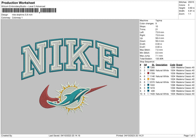Click the 'St.' column header
This screenshot has height=138, width=196.
153,65
